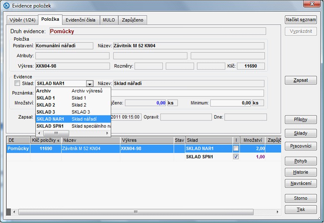Open Přílohy attachments
The height and width of the screenshot is (223, 324).
301,120
